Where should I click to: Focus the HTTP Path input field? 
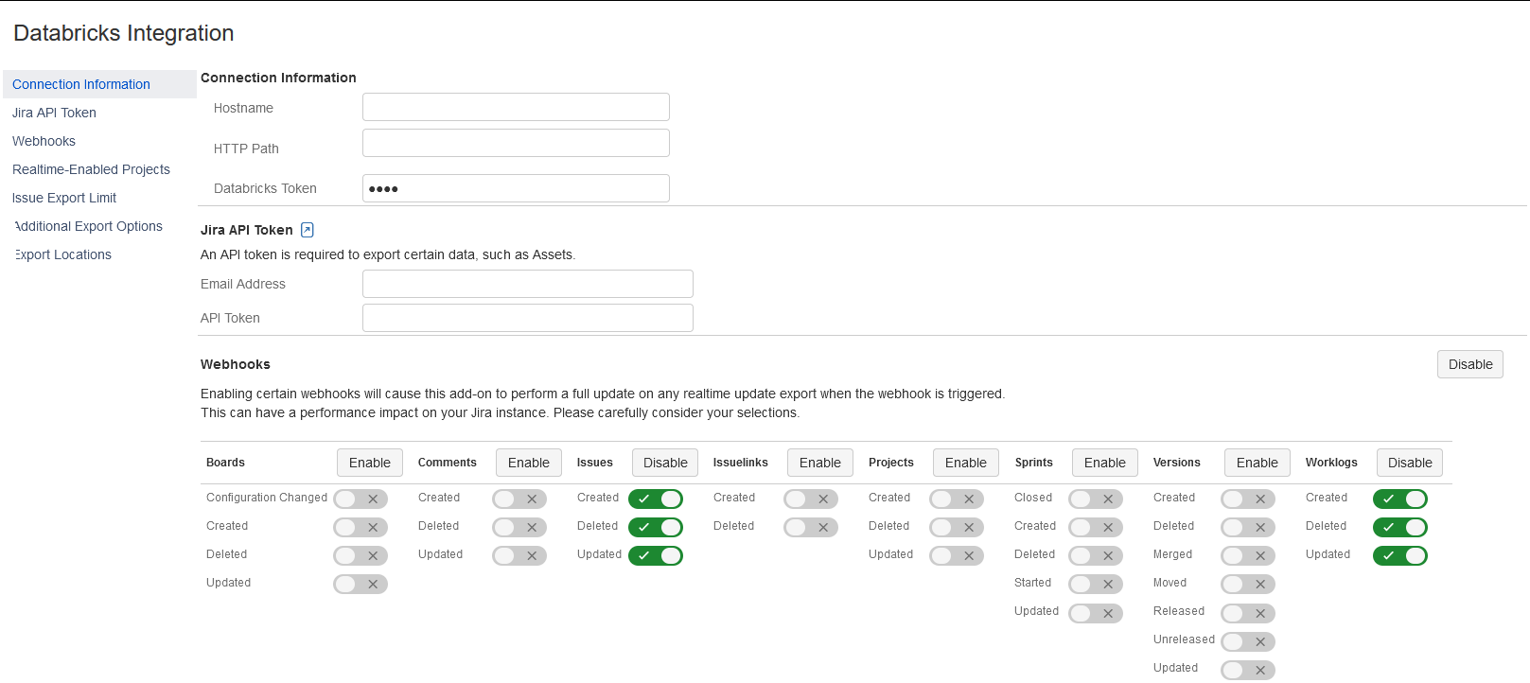516,143
